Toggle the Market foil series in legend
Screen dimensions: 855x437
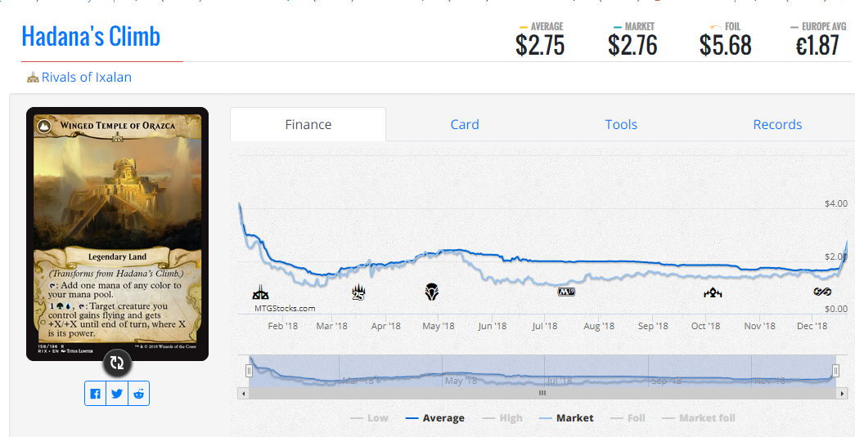click(699, 418)
